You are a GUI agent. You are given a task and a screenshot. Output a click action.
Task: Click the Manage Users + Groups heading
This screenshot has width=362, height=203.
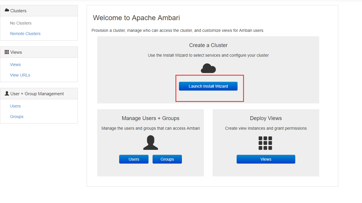point(151,118)
